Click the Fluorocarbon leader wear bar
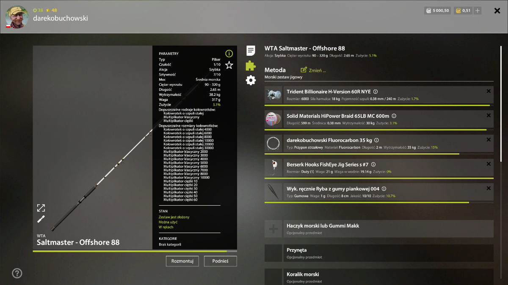The width and height of the screenshot is (508, 285). [x=379, y=154]
